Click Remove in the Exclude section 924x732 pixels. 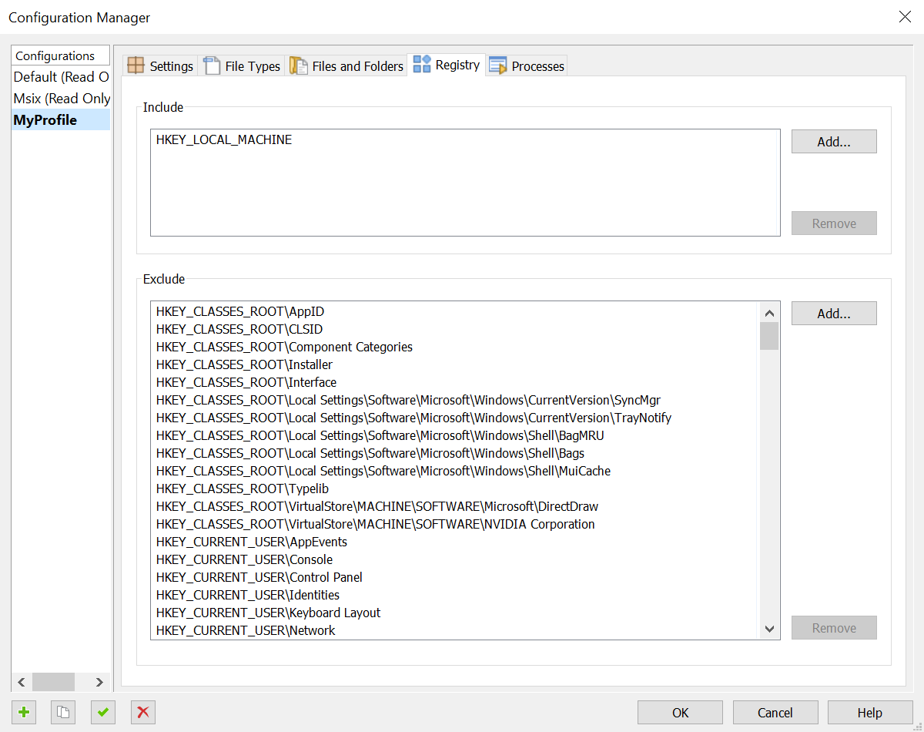point(834,628)
